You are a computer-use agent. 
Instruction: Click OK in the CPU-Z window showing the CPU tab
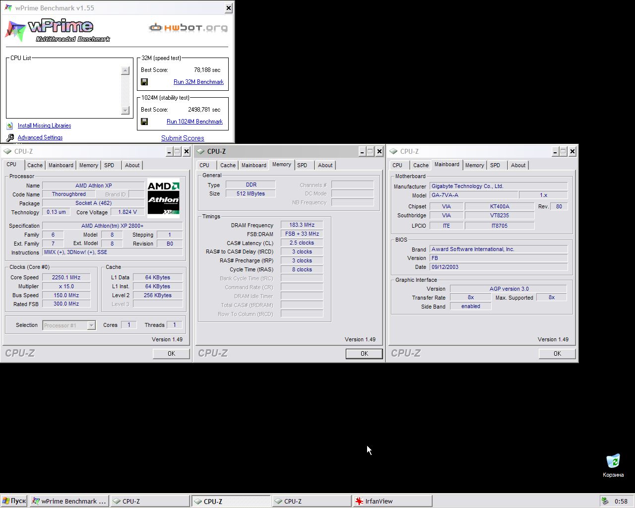point(171,354)
